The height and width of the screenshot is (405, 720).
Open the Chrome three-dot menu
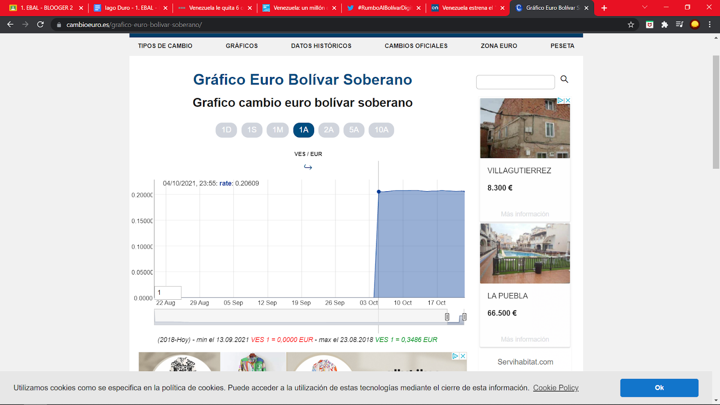point(710,25)
